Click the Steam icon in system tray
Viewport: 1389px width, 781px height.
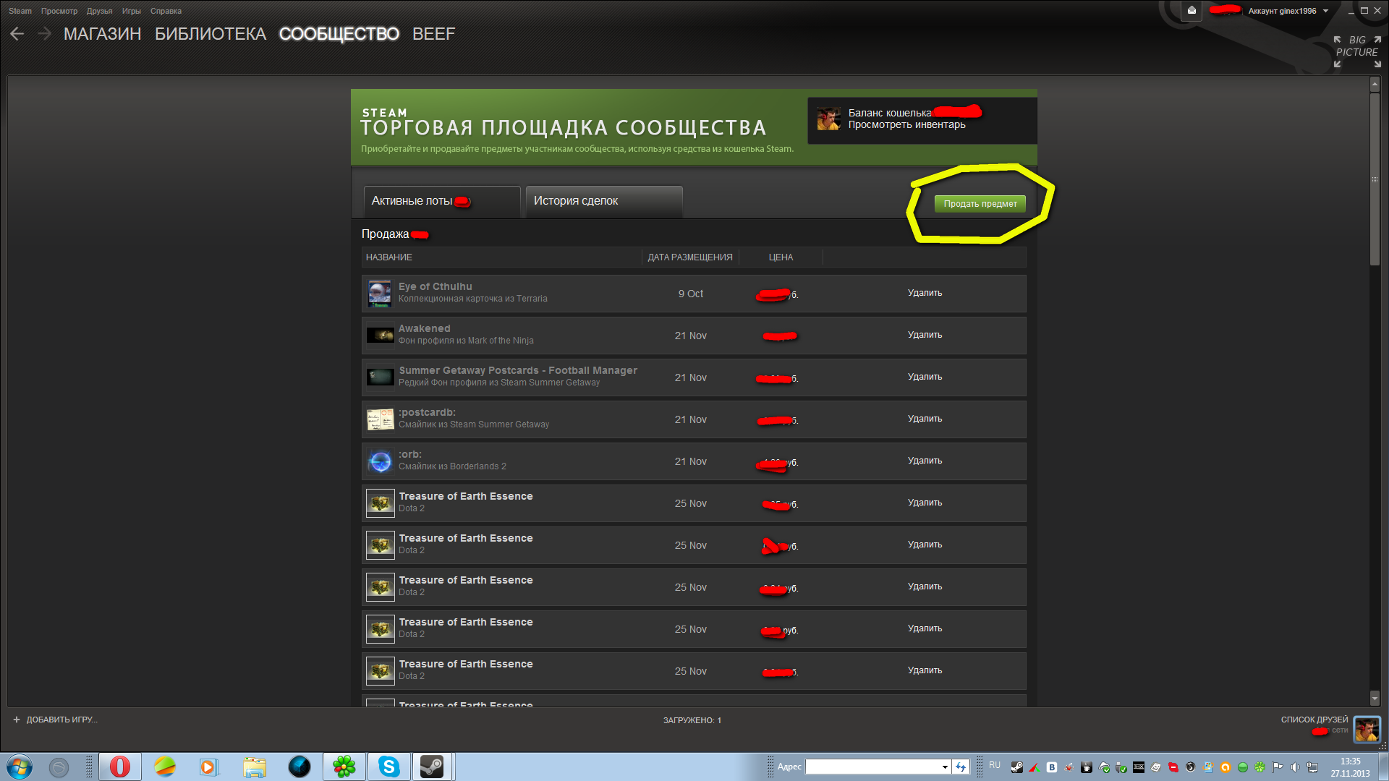coord(1016,767)
